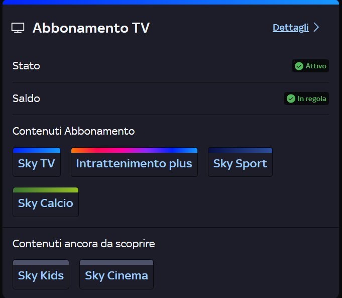Click the green checkmark icon next to Attivo
Image resolution: width=342 pixels, height=298 pixels.
(299, 66)
